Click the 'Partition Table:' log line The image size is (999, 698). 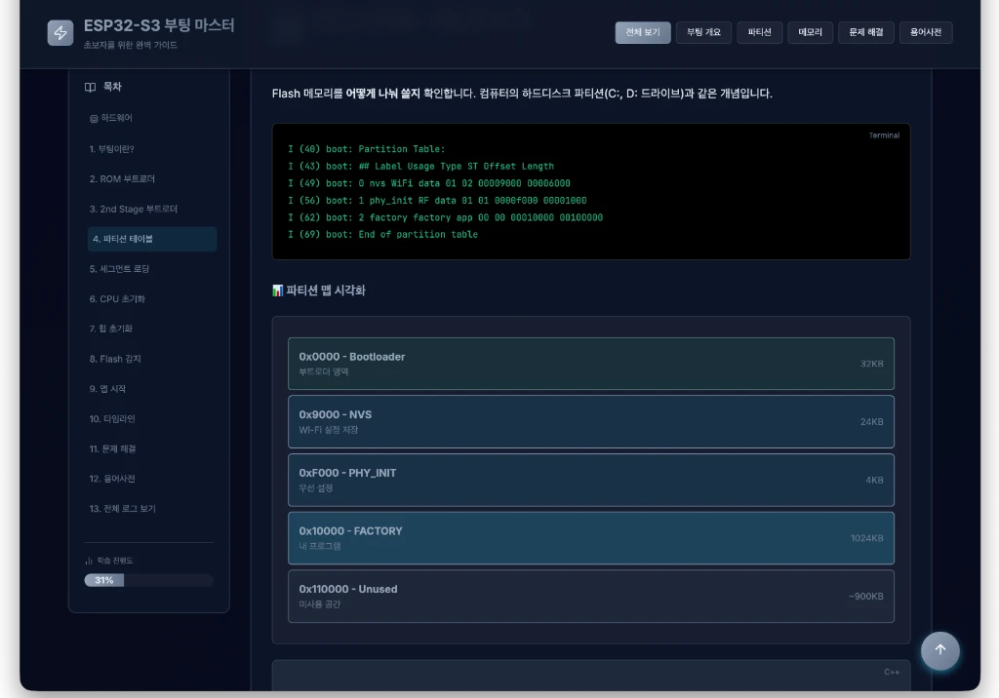pyautogui.click(x=367, y=149)
